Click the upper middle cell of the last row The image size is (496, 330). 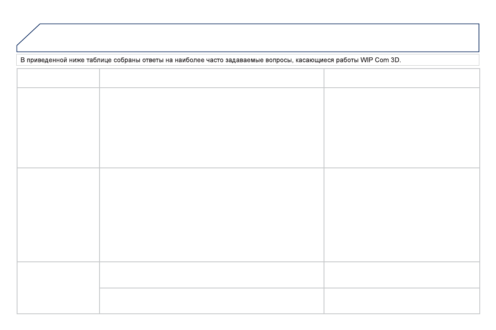[x=212, y=275]
